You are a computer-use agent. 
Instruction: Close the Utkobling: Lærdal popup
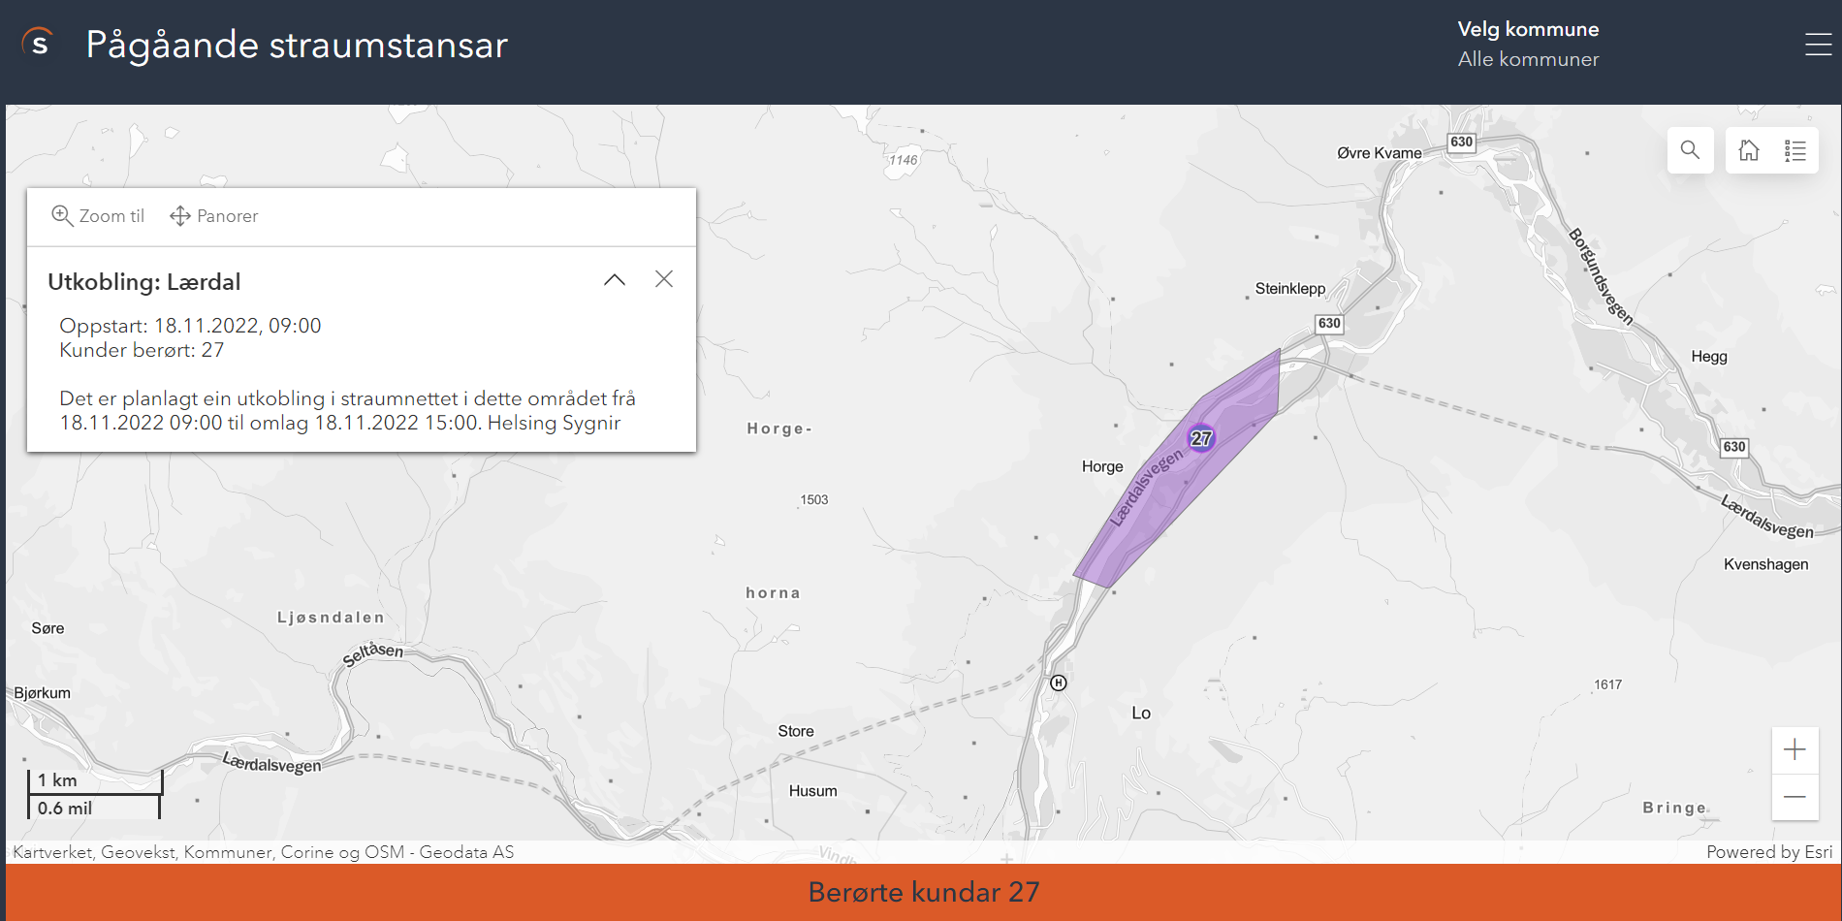[664, 279]
